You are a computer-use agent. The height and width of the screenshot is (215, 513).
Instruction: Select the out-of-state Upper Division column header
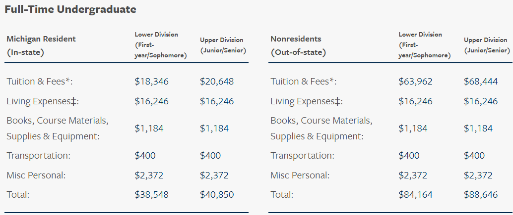pos(487,45)
